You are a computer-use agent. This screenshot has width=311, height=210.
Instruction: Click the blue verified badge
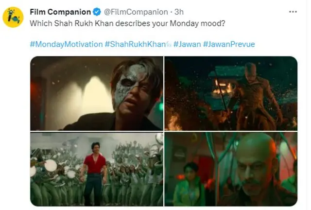point(97,12)
